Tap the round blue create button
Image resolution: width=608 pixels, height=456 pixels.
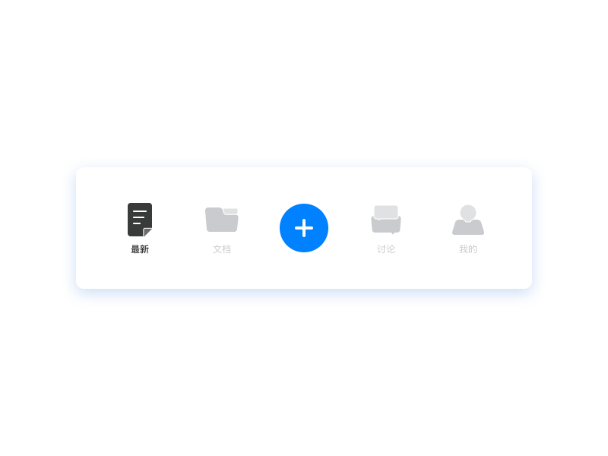point(304,228)
